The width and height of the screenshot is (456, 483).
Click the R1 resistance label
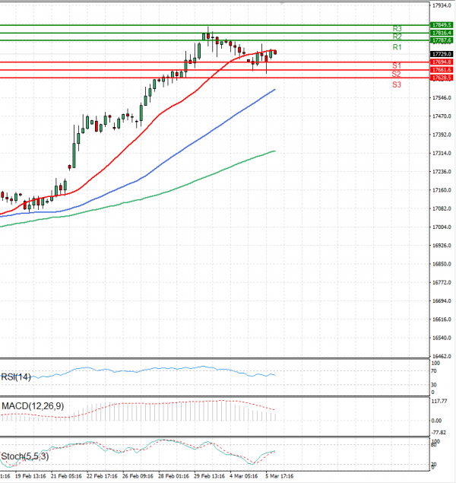coord(397,47)
